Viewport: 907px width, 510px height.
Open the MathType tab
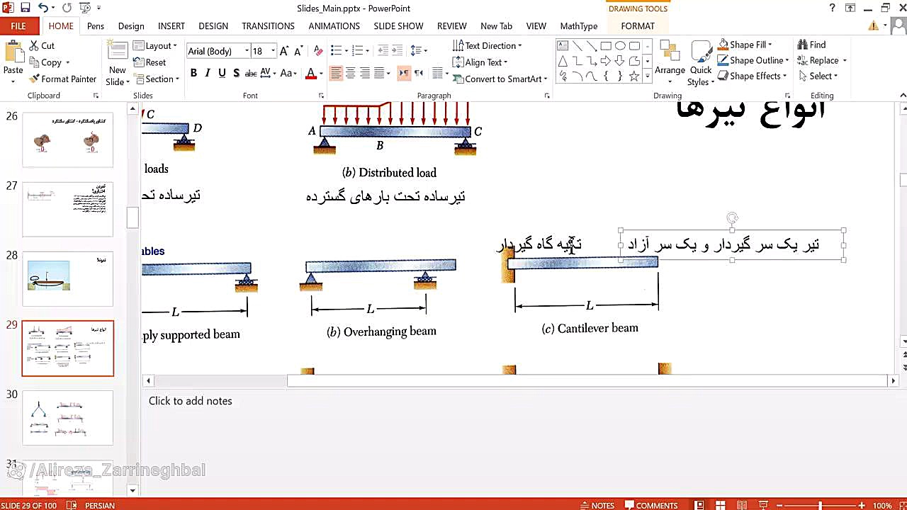(x=579, y=26)
